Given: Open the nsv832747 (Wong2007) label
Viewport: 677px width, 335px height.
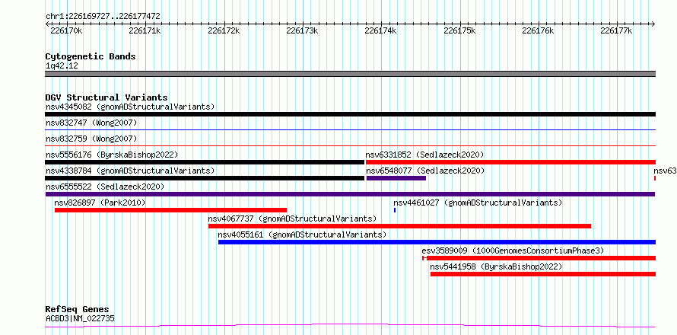Looking at the screenshot, I should (91, 123).
